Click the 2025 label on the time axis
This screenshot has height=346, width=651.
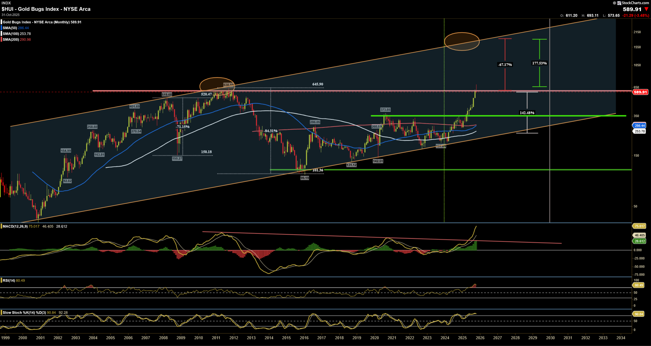pos(462,338)
